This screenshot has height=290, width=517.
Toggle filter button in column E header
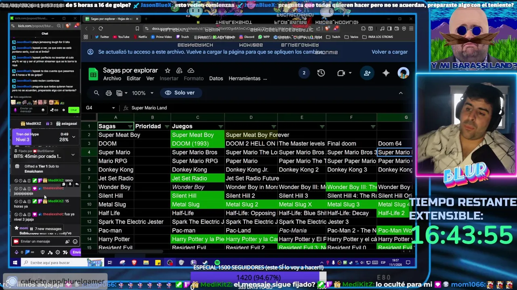322,126
